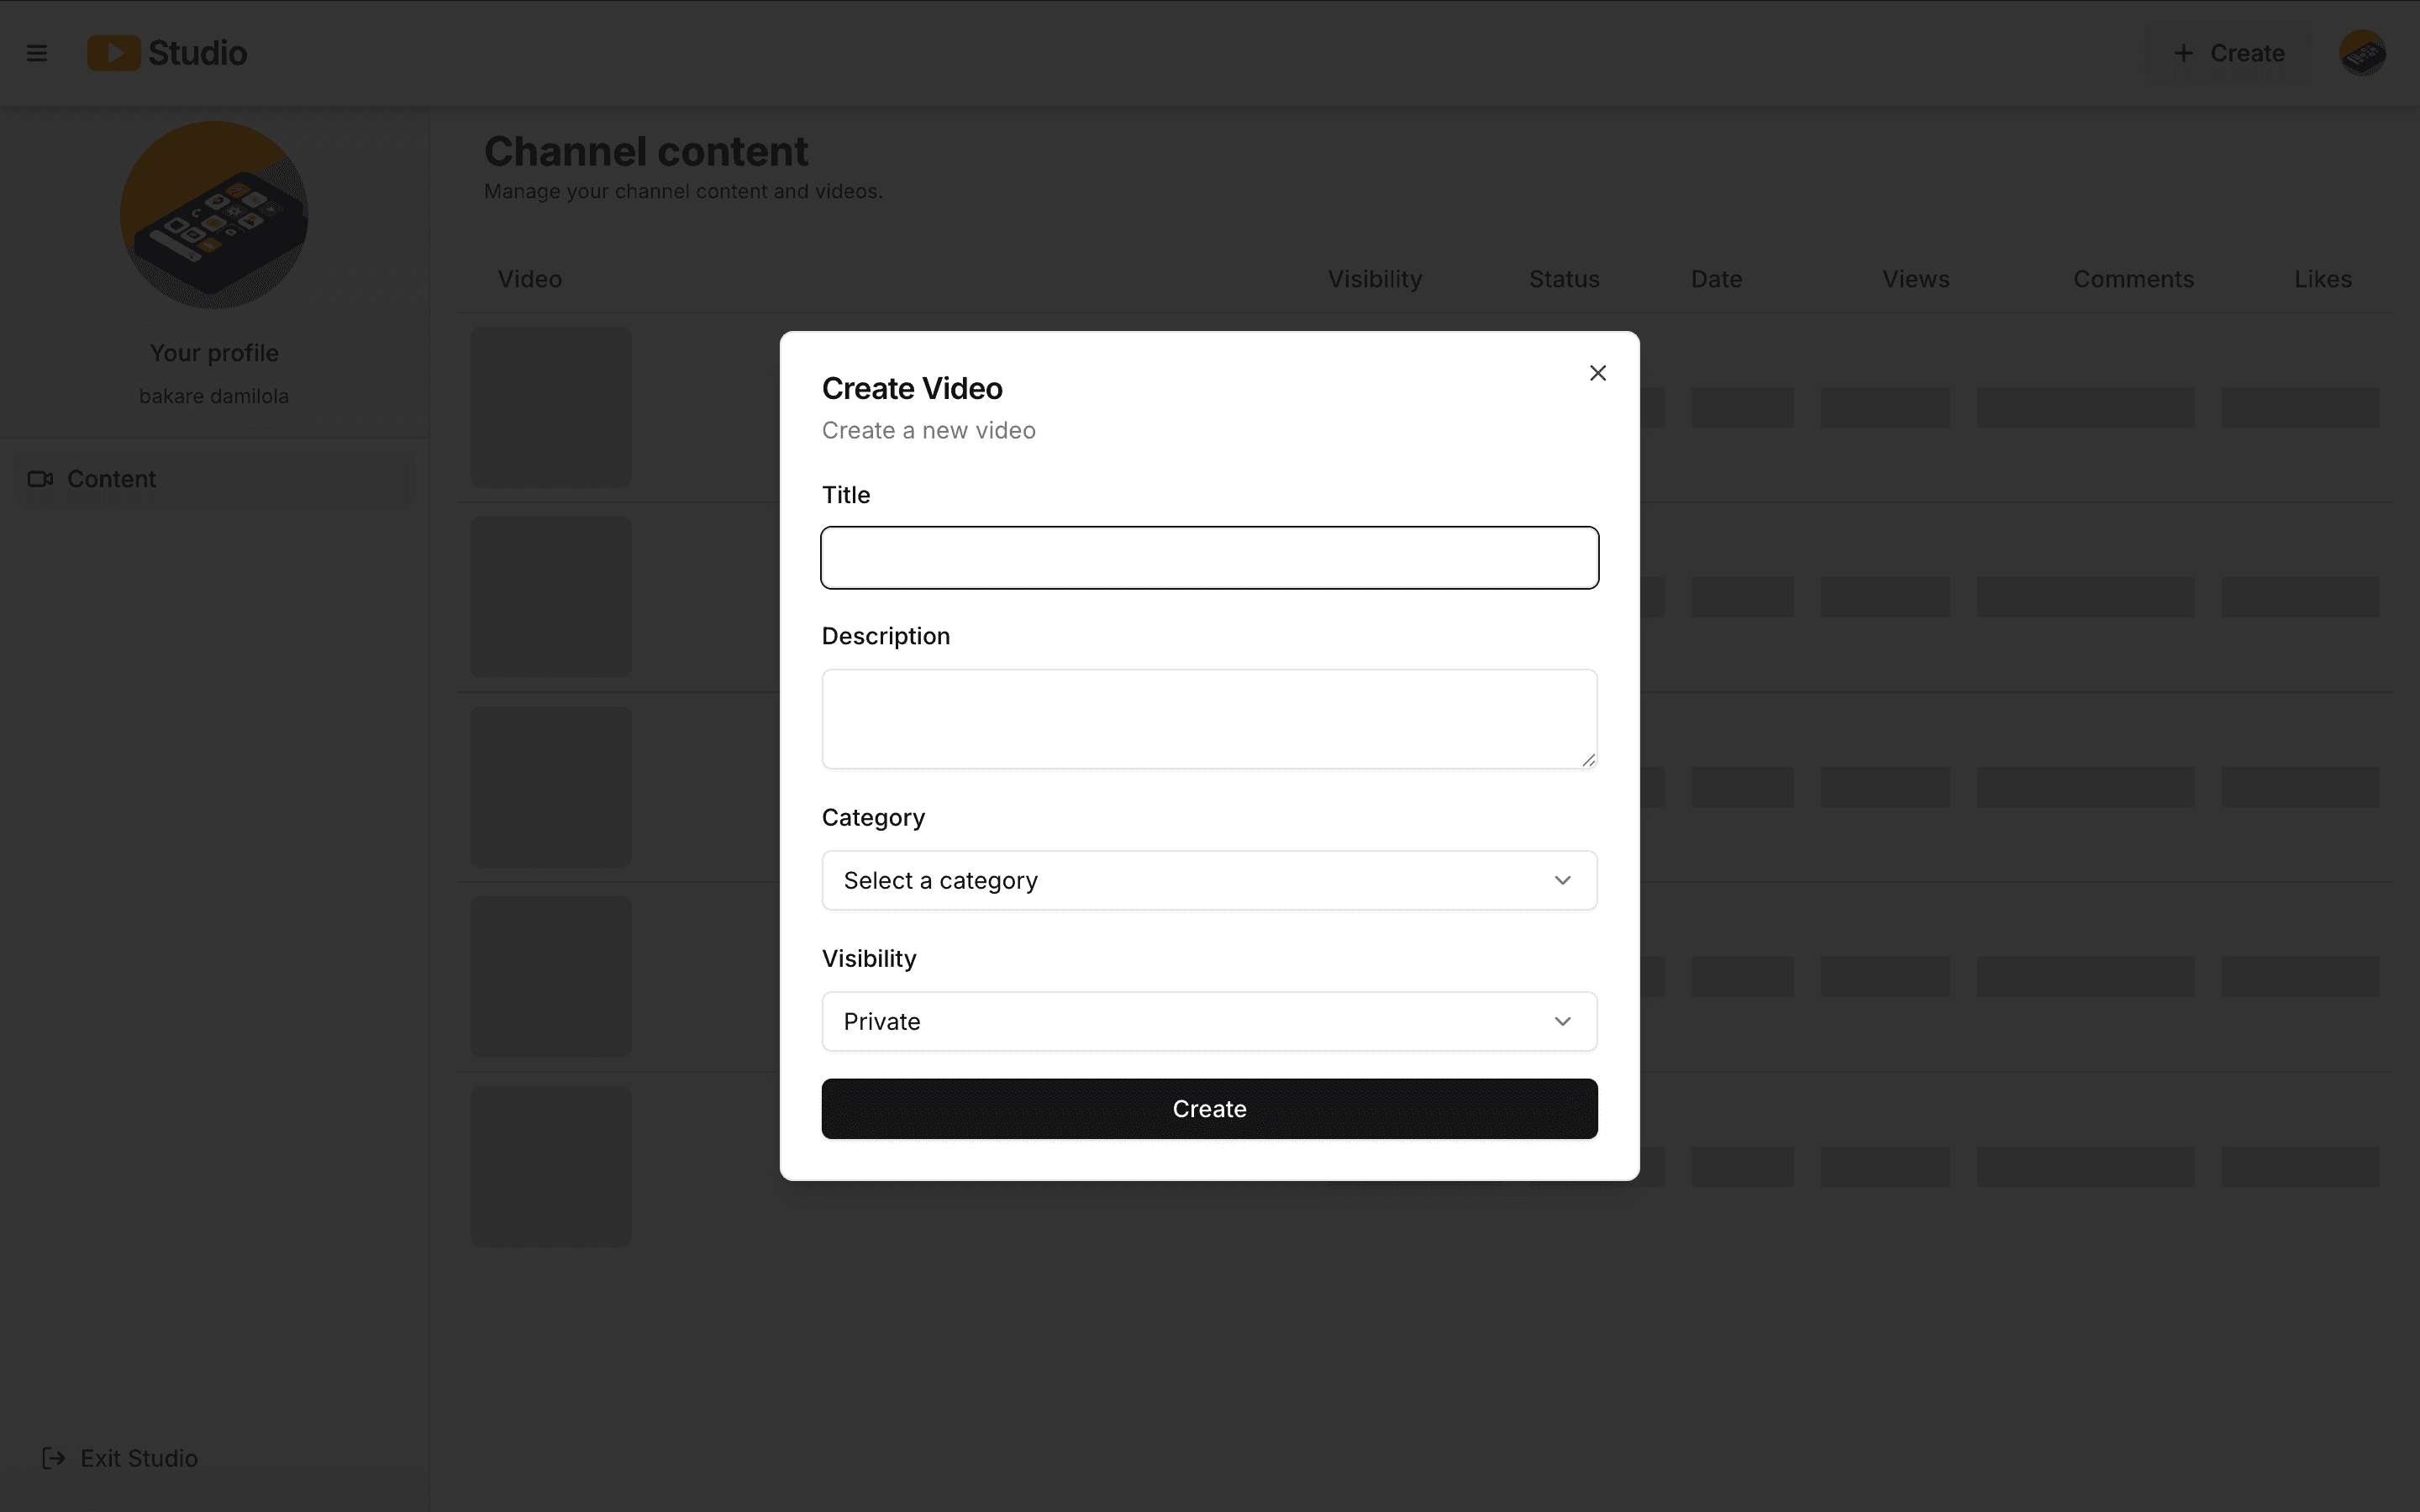Focus the Description textarea
Image resolution: width=2420 pixels, height=1512 pixels.
pos(1208,718)
